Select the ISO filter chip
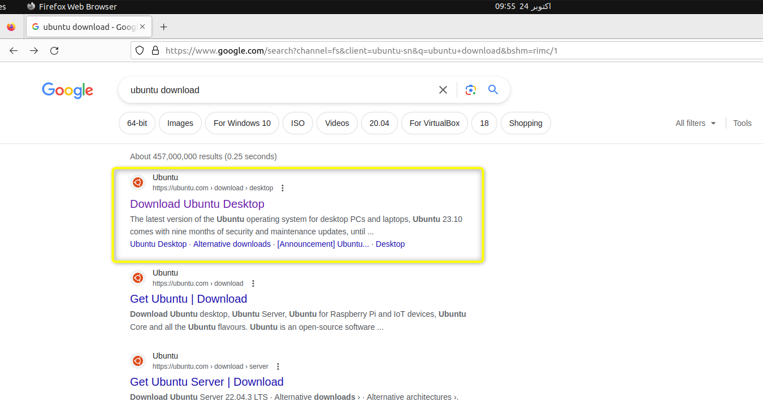763x410 pixels. pos(298,123)
